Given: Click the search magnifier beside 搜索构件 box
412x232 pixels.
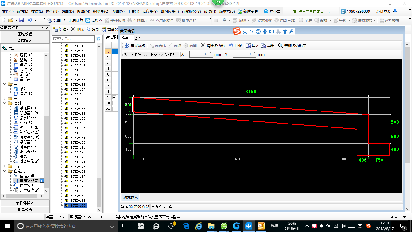Looking at the screenshot, I should (x=98, y=39).
